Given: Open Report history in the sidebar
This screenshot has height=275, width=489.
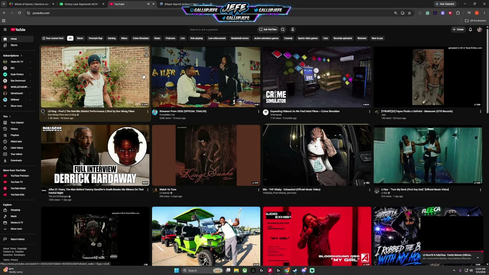Looking at the screenshot, I should pos(18,239).
